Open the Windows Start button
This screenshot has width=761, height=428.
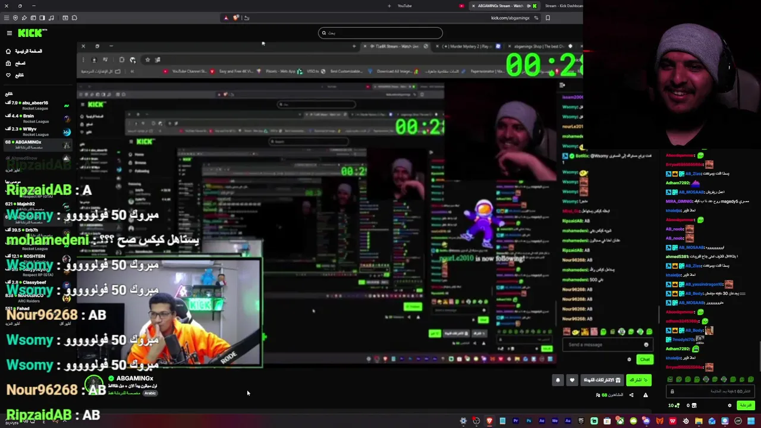click(x=751, y=421)
